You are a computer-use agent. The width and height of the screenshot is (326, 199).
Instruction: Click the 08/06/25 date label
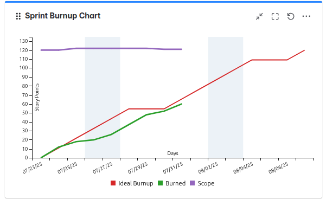point(278,168)
